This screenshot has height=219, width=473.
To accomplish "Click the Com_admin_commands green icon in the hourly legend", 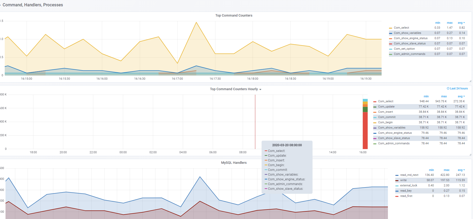I will [375, 144].
